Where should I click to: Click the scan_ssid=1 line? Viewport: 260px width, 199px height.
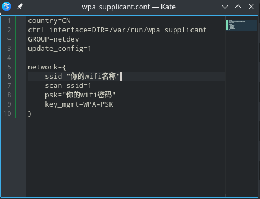(x=68, y=86)
